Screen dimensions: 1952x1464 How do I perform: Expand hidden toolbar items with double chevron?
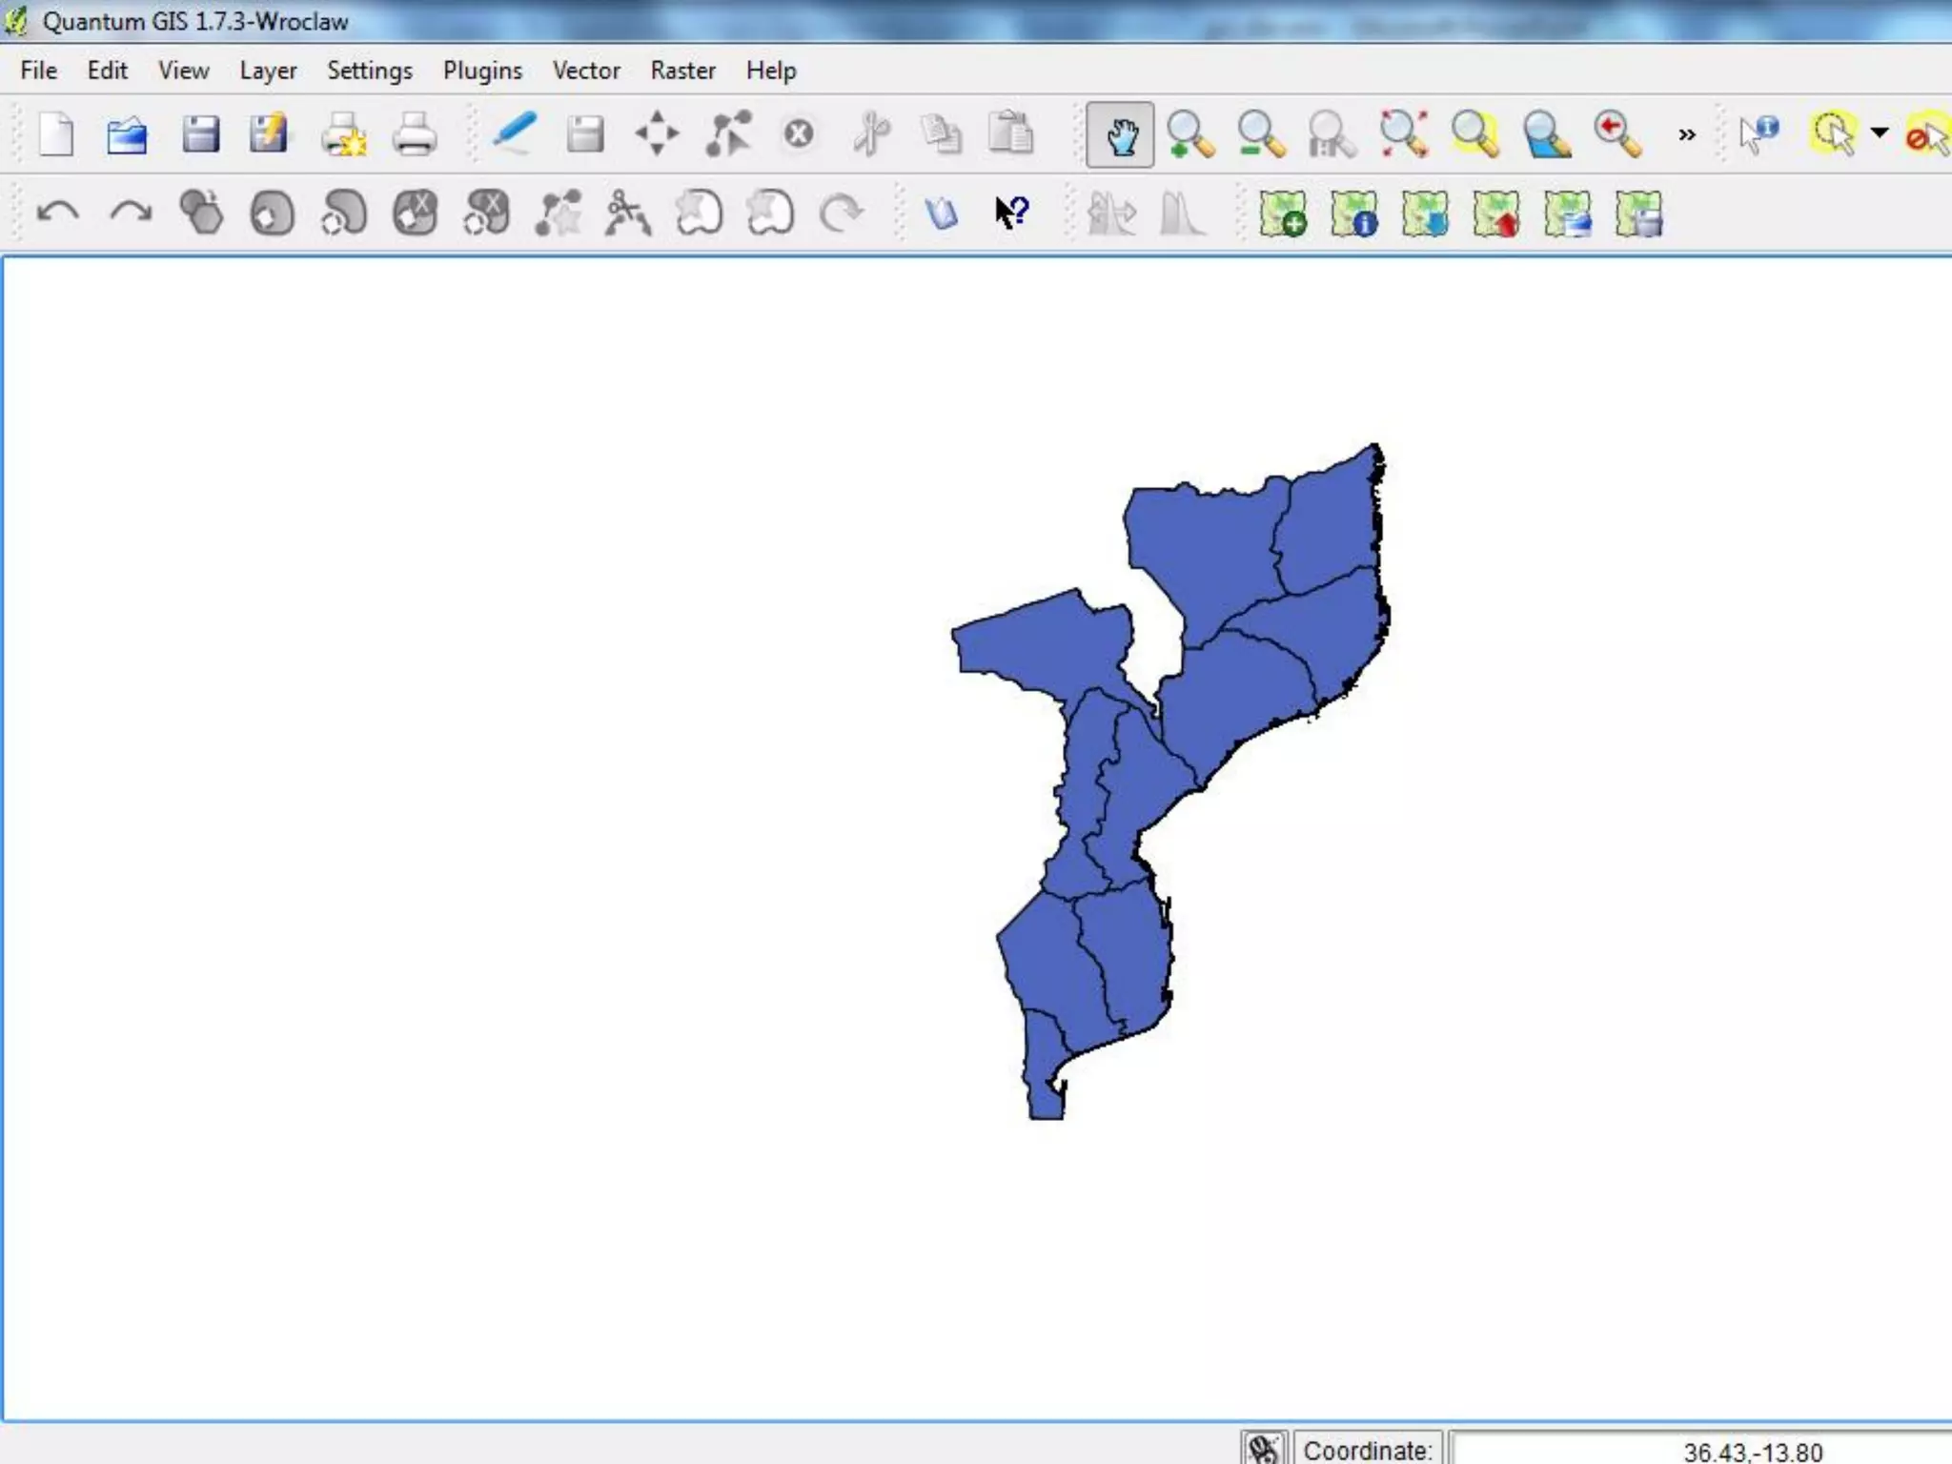(1687, 135)
